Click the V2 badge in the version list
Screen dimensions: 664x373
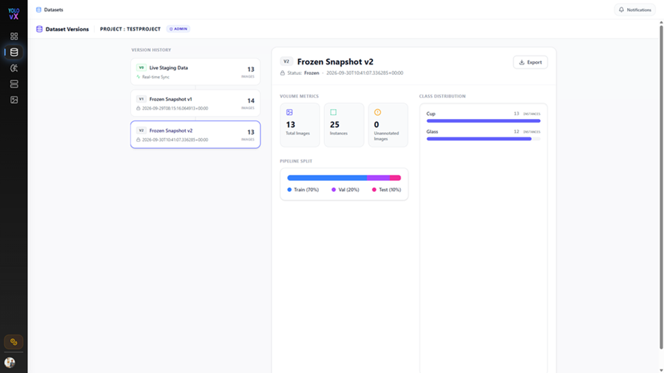pos(142,131)
